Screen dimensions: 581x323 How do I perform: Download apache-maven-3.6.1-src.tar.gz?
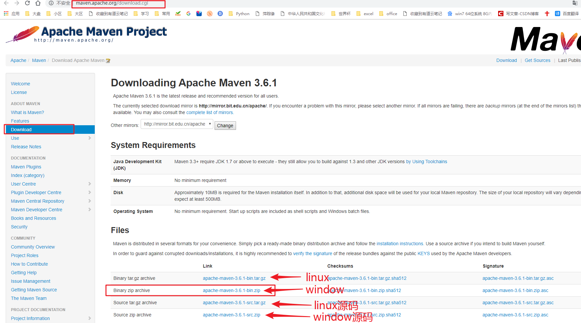(234, 303)
